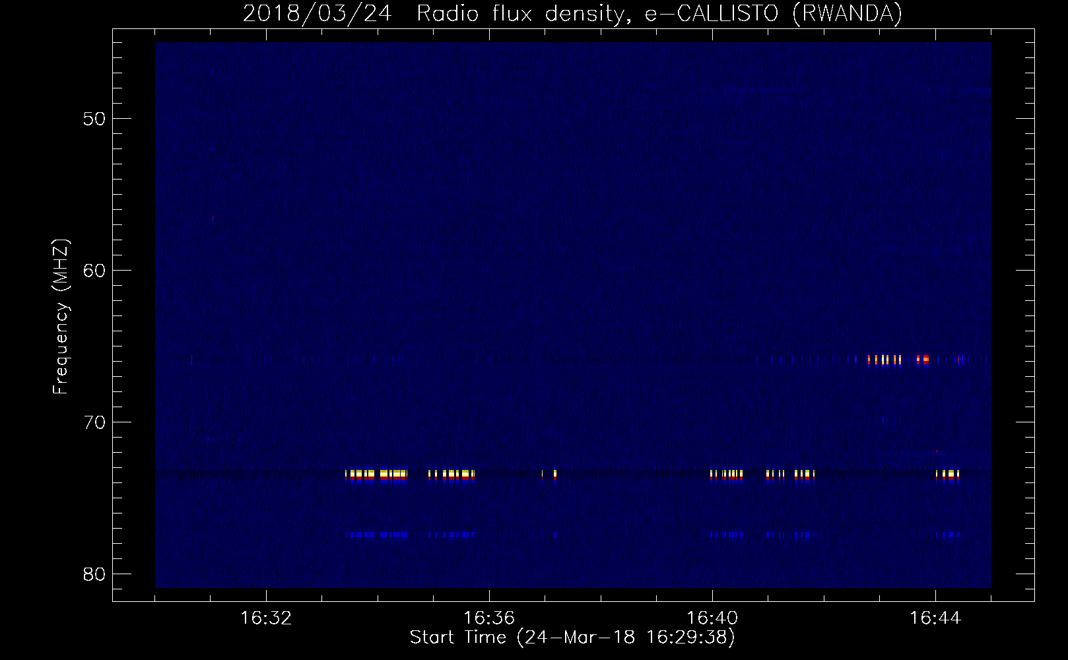The height and width of the screenshot is (660, 1068).
Task: Click the '50' frequency tick label
Action: pyautogui.click(x=95, y=119)
